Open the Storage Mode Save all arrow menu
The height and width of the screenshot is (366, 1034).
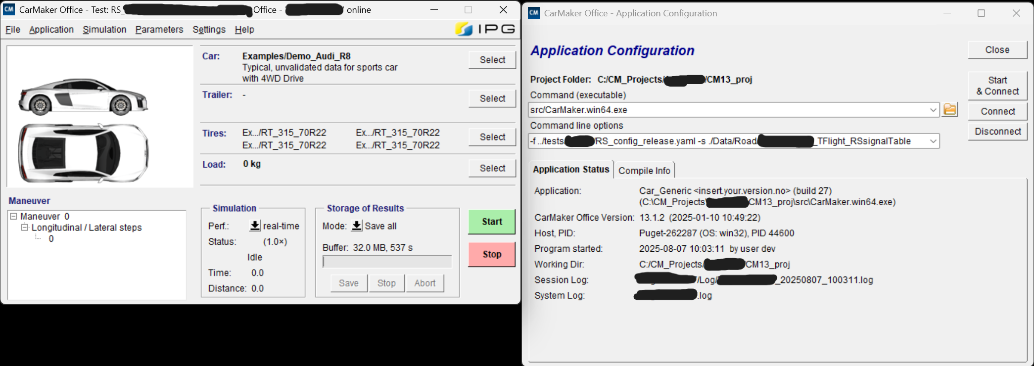pyautogui.click(x=357, y=226)
